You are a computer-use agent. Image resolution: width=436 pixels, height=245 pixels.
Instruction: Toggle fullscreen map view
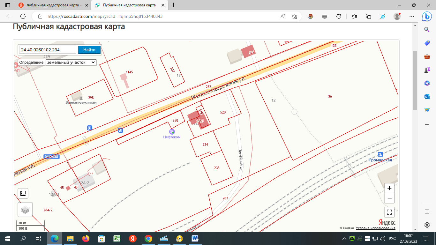[389, 212]
